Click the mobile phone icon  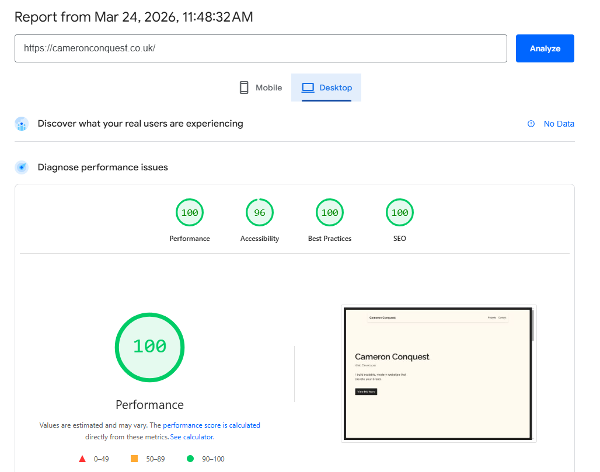point(244,88)
